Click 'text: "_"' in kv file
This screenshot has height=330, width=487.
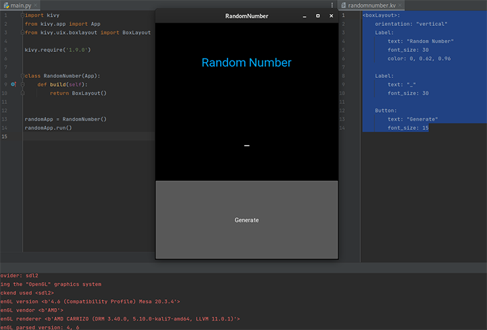(402, 85)
